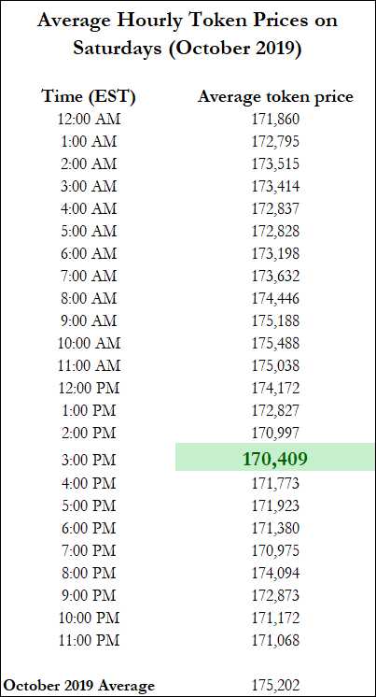Select the 11:00 PM time cell
376x697 pixels.
click(x=89, y=640)
